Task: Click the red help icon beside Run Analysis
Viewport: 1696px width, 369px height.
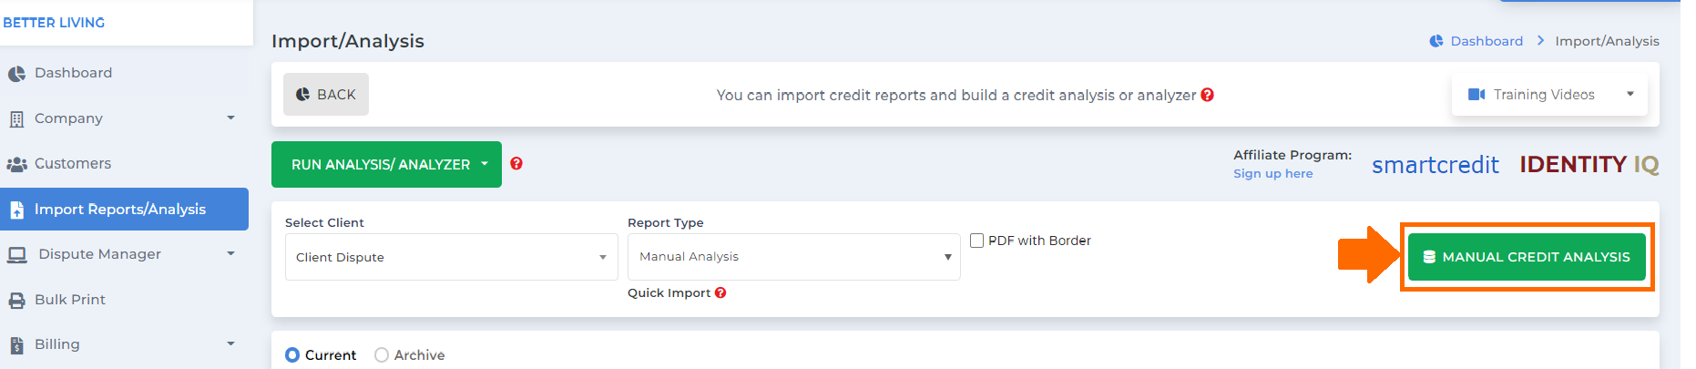Action: 516,164
